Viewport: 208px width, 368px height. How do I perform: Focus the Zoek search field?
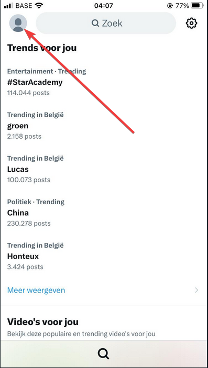106,23
